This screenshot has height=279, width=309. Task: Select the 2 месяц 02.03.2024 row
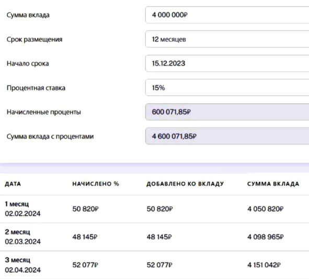[x=155, y=237]
